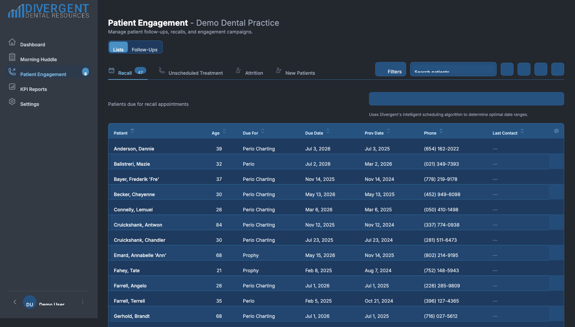Viewport: 575px width, 327px height.
Task: Click phone number (452) 949-6098
Action: [442, 194]
